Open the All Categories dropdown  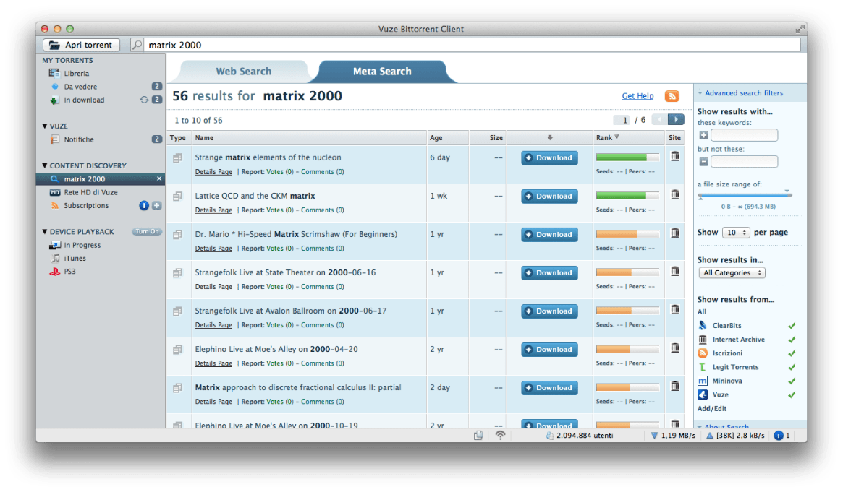coord(732,272)
